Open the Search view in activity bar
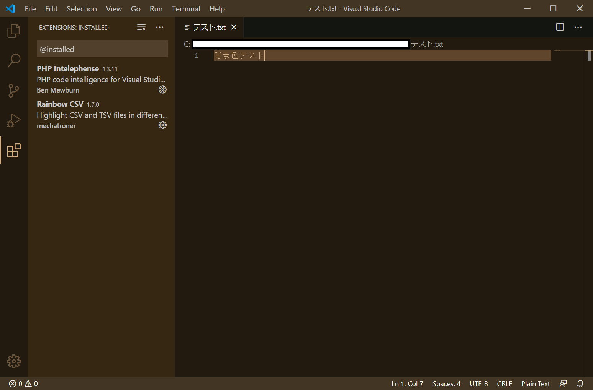This screenshot has height=390, width=593. pos(14,60)
